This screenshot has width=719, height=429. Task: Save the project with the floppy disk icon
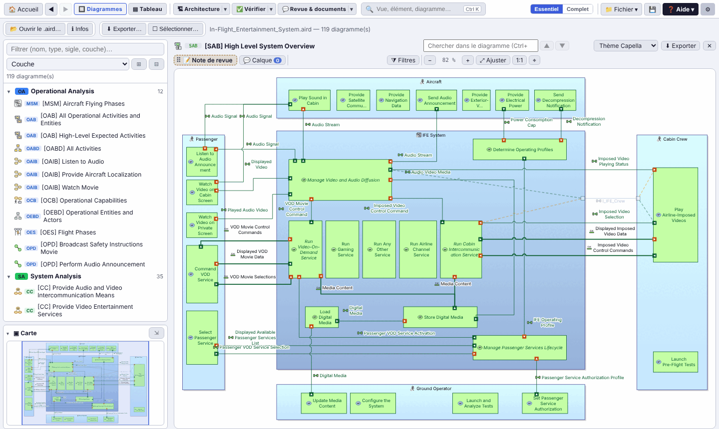652,9
